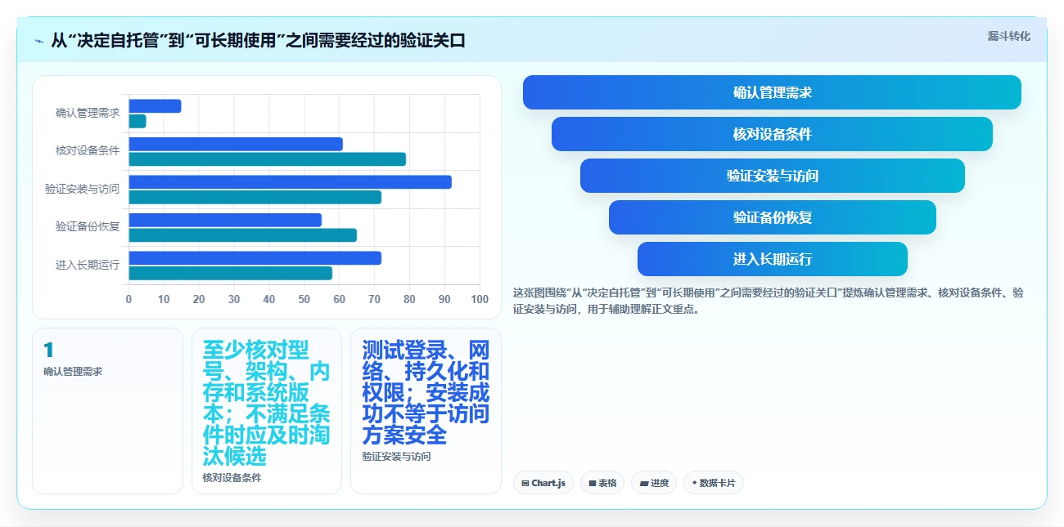Click the large number 1 in the first card
Screen dimensions: 1064x527
(x=48, y=350)
